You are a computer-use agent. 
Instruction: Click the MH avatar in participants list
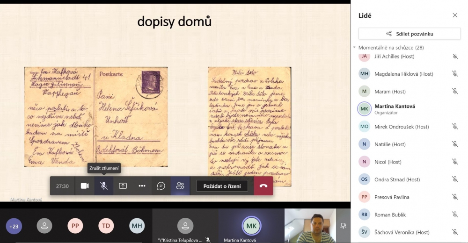[x=365, y=74]
